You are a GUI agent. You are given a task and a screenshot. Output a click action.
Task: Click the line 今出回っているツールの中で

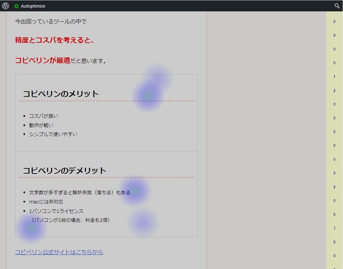(x=51, y=21)
